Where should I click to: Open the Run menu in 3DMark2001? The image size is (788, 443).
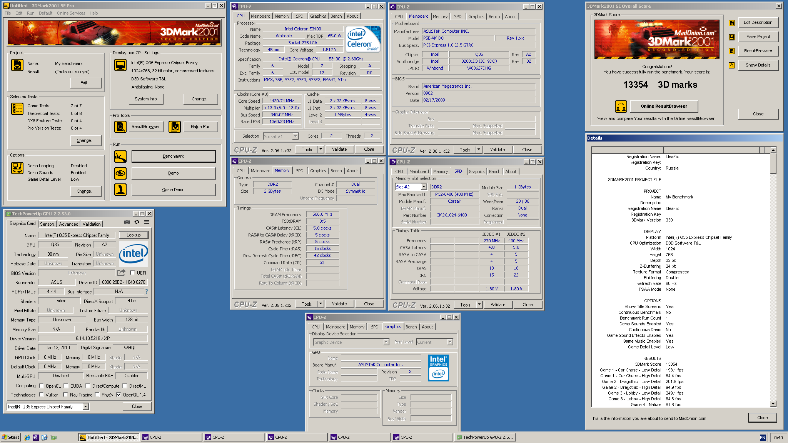30,13
